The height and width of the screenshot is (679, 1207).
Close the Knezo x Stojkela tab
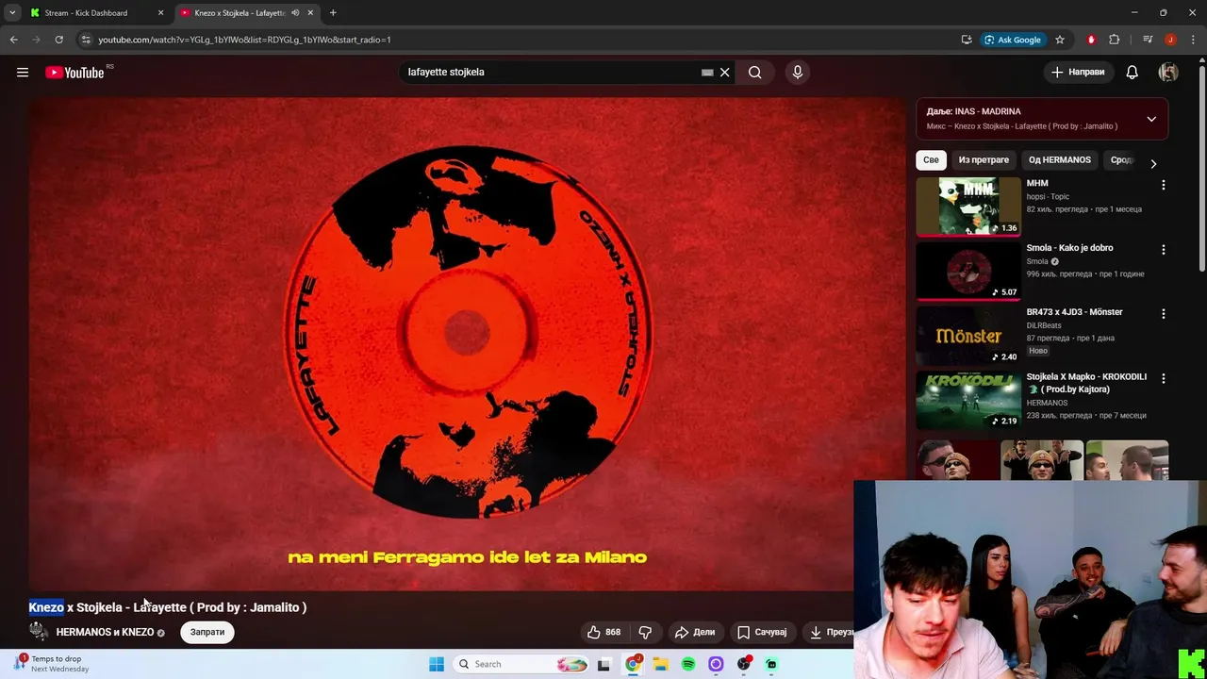tap(310, 13)
